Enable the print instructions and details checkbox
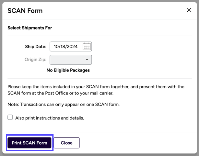The height and width of the screenshot is (156, 199). point(10,118)
